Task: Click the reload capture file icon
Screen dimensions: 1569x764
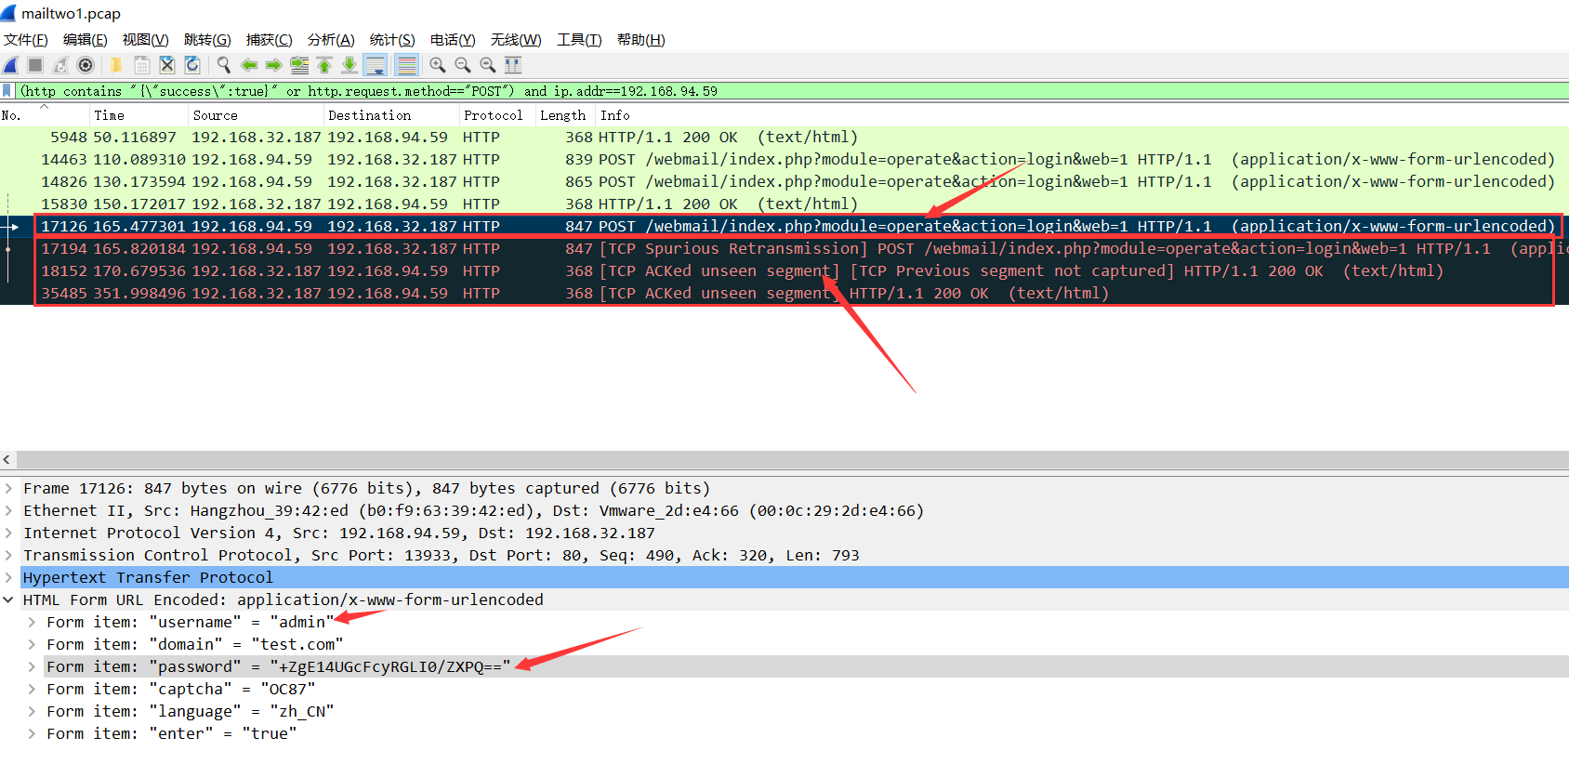Action: [x=192, y=65]
